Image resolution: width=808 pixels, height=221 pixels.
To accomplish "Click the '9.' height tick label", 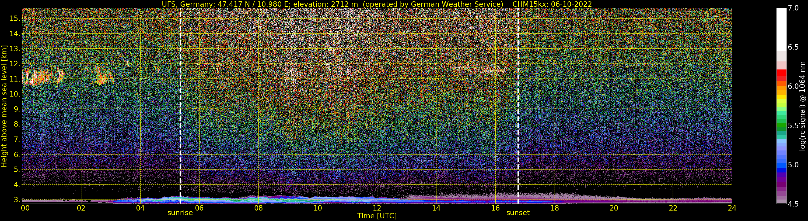I will click(x=17, y=109).
